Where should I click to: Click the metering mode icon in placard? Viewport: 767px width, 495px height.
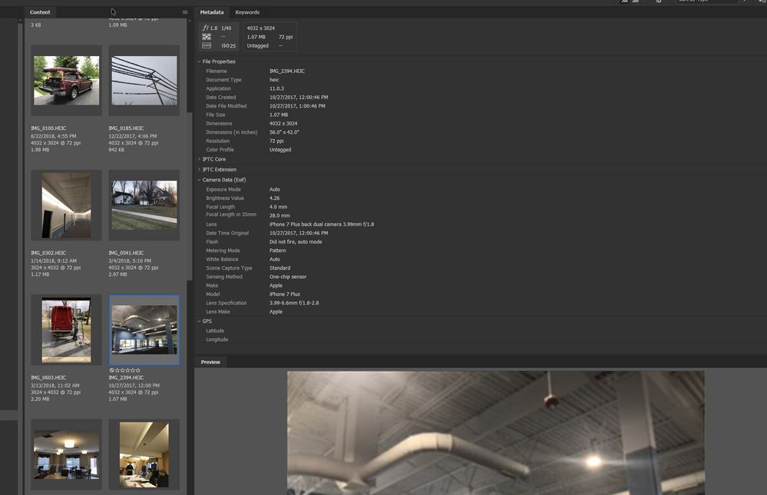(207, 37)
